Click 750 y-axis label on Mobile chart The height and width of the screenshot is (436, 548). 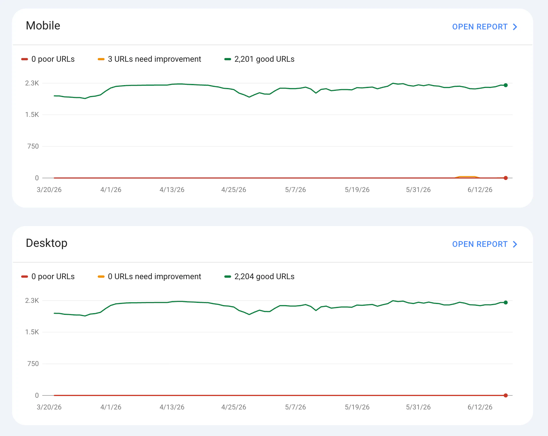[x=33, y=146]
